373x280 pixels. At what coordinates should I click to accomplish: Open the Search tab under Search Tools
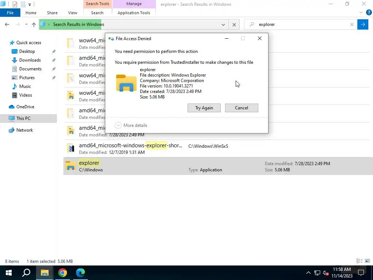(97, 13)
